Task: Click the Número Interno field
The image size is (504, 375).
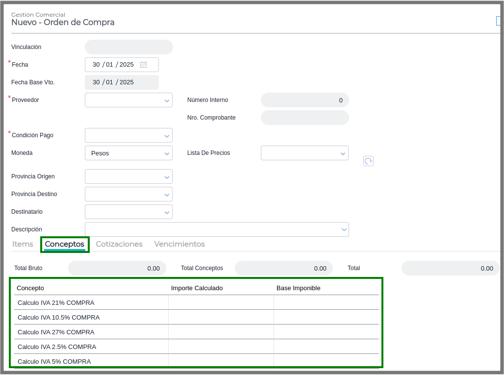Action: click(304, 100)
